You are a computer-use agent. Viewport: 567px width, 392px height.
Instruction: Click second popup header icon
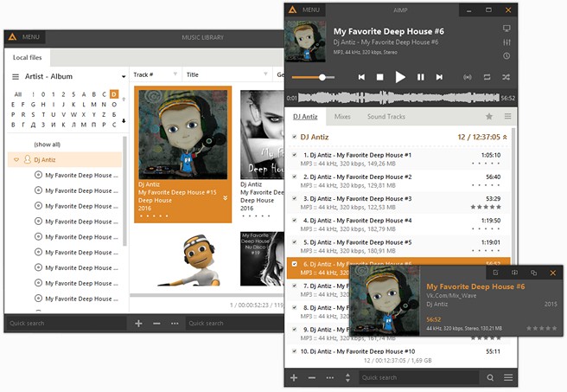tap(514, 273)
